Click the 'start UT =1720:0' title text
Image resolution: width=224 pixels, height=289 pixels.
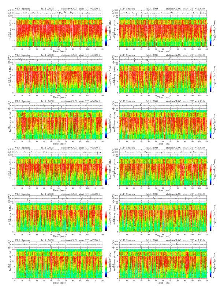pyautogui.click(x=89, y=240)
